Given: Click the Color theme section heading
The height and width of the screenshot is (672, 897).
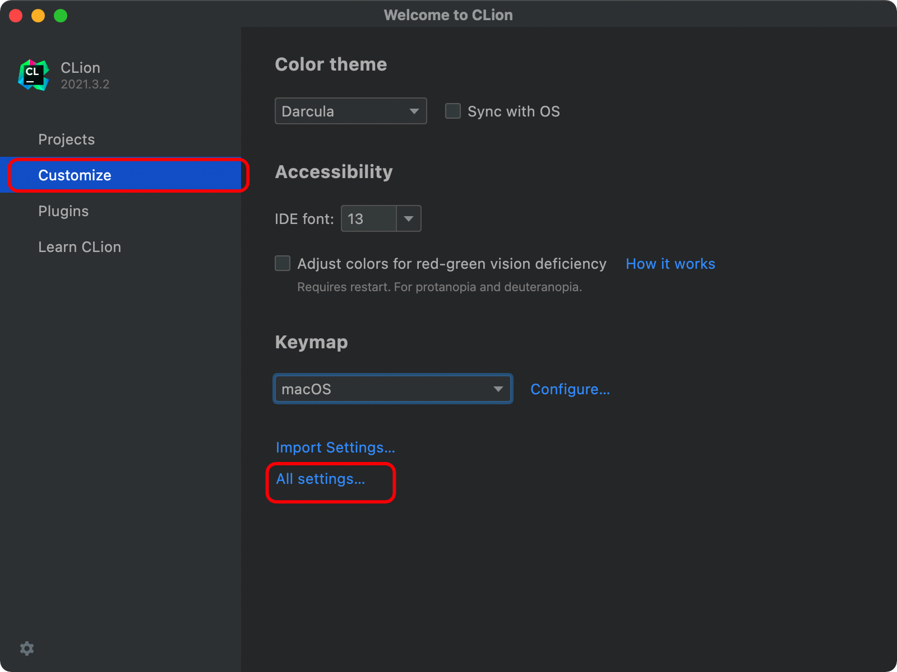Looking at the screenshot, I should [330, 64].
